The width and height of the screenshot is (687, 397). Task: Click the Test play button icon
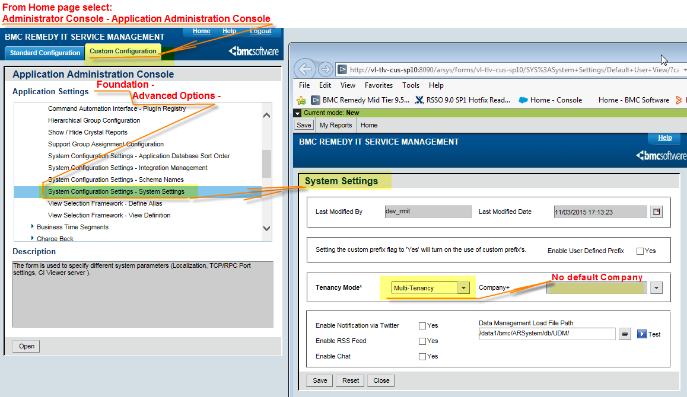(642, 334)
